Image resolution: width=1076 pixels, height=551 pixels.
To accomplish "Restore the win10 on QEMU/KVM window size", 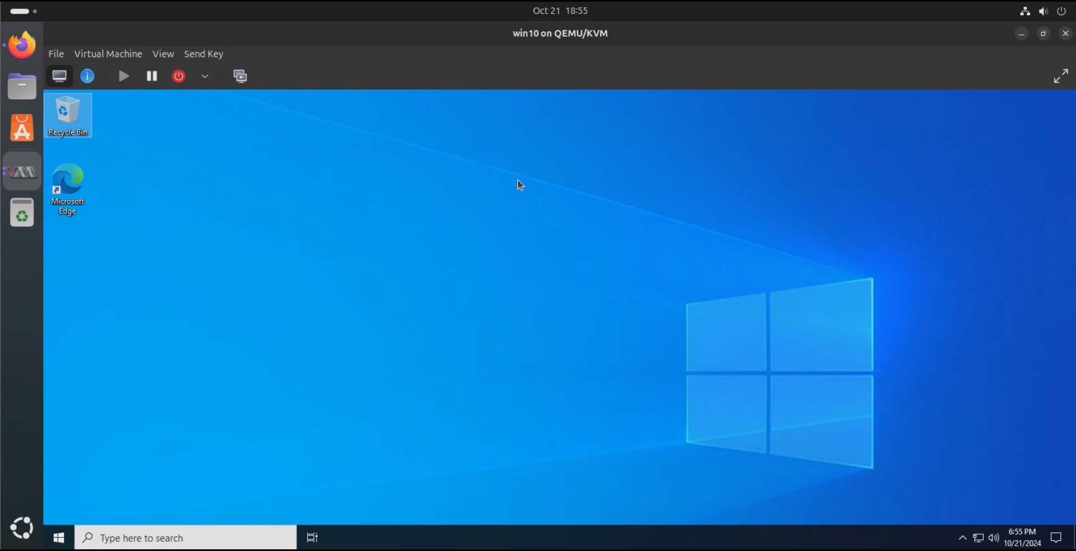I will click(x=1043, y=34).
